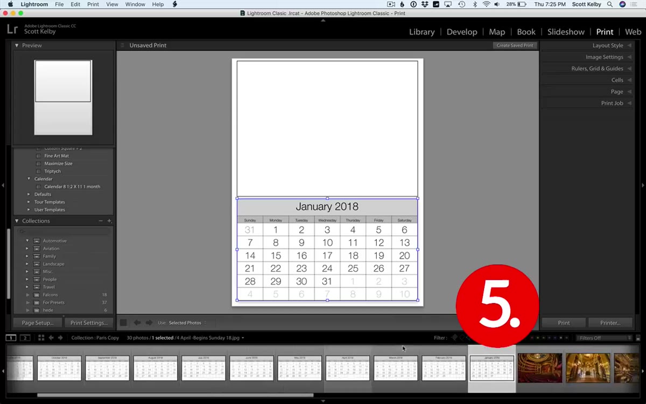This screenshot has width=646, height=404.
Task: Click the stop square icon in toolbar
Action: [x=123, y=323]
